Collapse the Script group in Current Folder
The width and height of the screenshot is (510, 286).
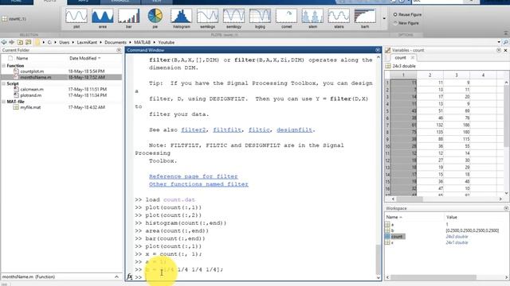tap(3, 83)
